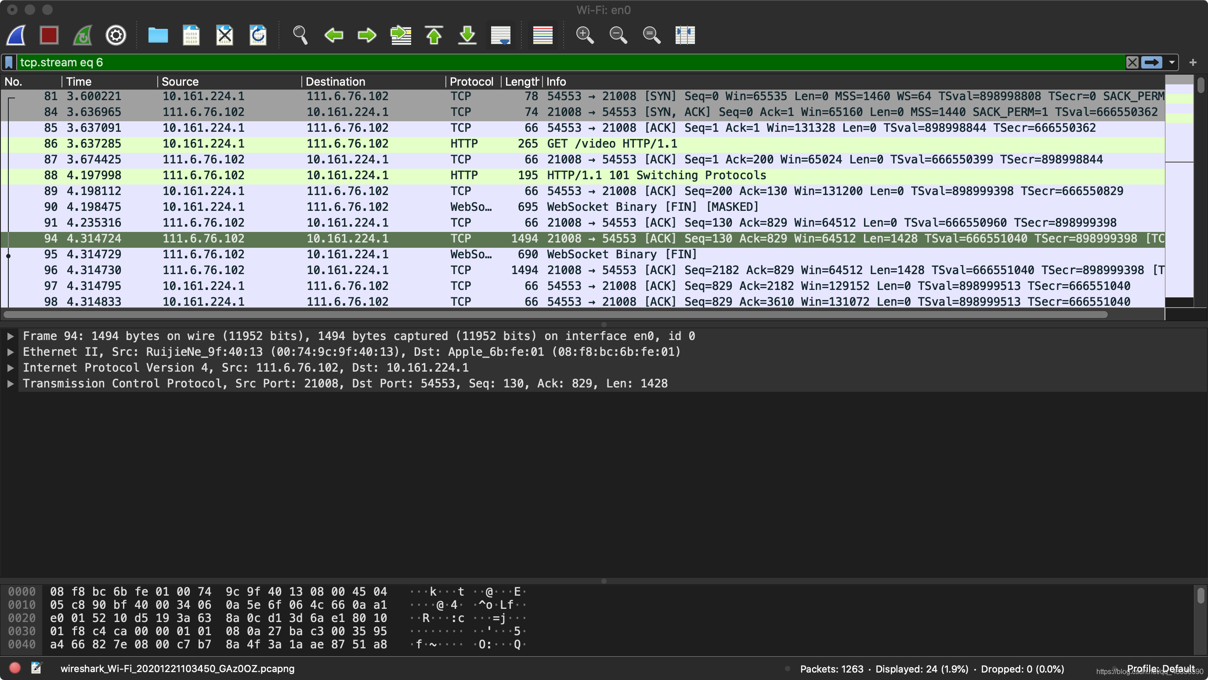
Task: Sort packets by Time column
Action: [110, 82]
